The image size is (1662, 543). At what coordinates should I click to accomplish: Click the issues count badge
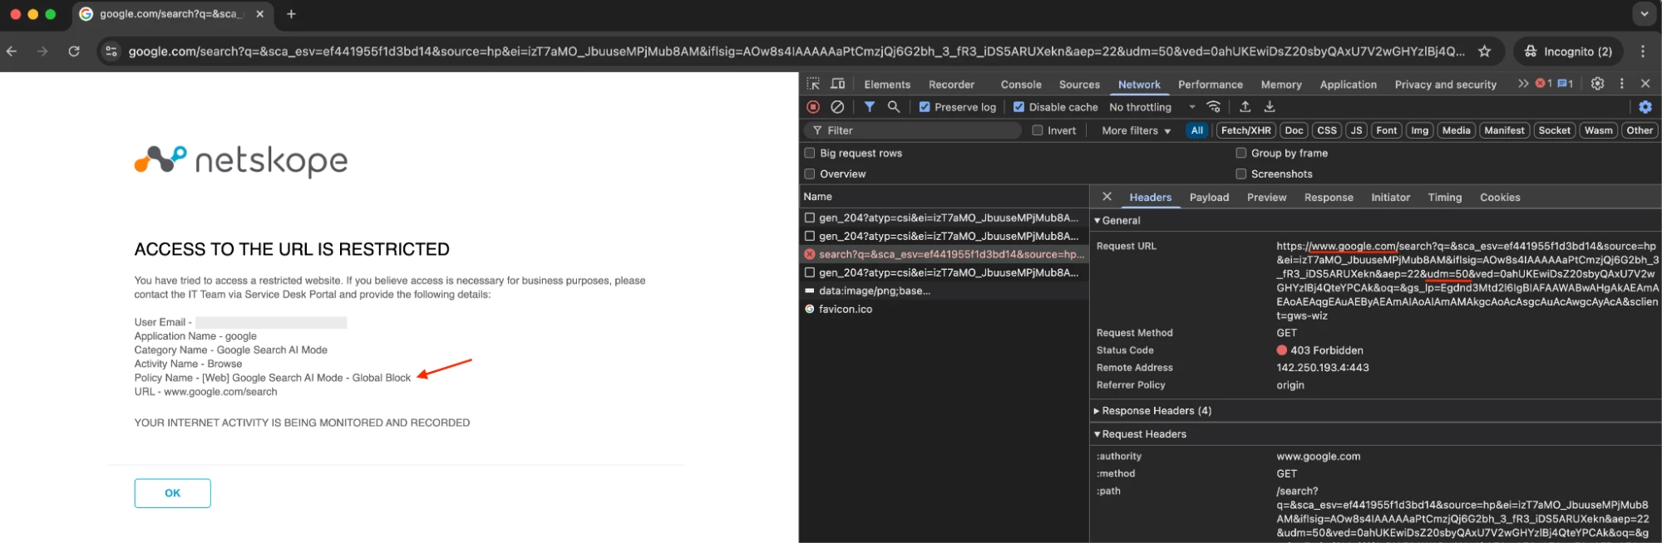point(1566,84)
